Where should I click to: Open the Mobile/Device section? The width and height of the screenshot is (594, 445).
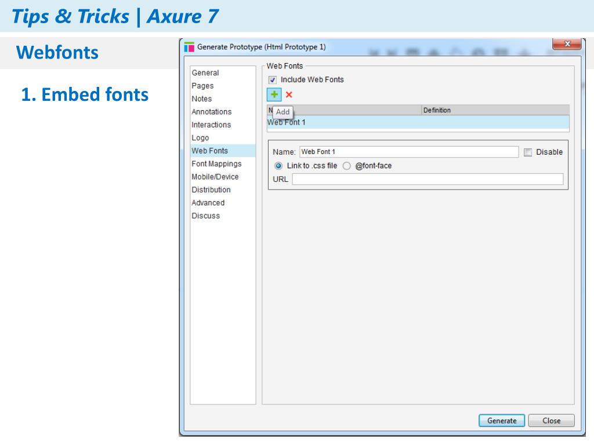223,177
